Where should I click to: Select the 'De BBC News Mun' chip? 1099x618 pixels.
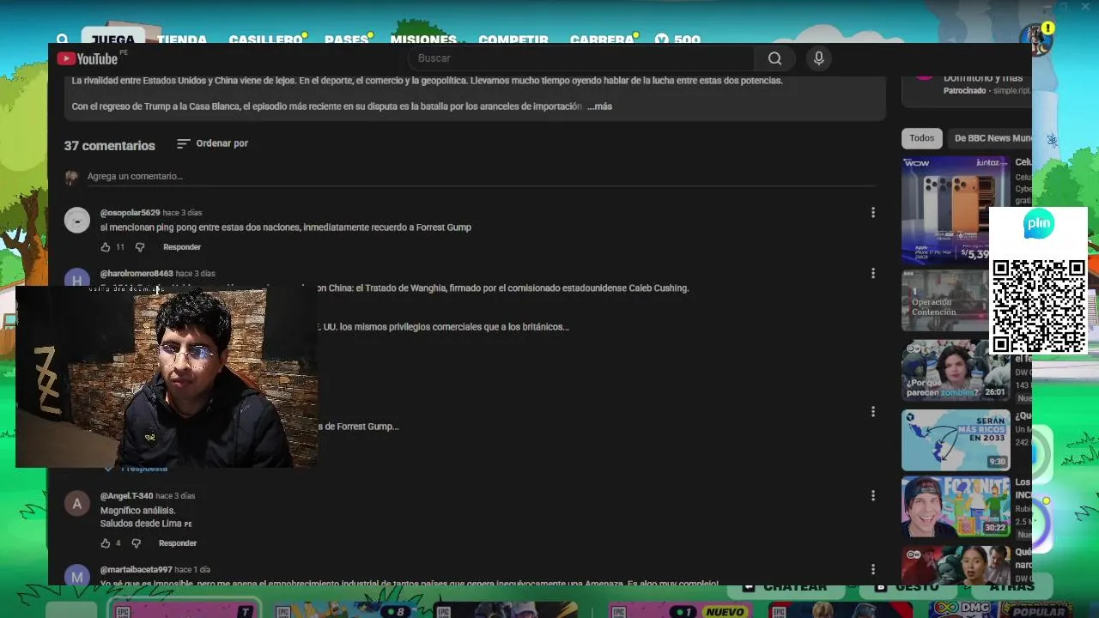991,138
